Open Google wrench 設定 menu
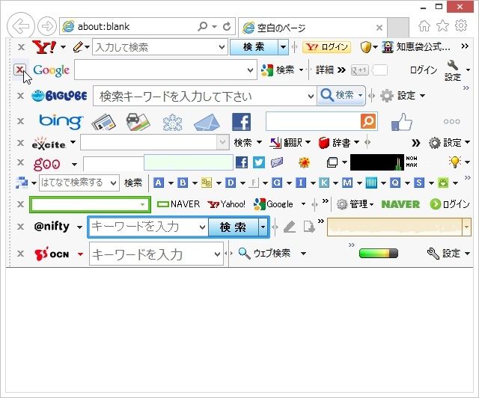Viewport: 479px width, 398px height. (x=453, y=70)
